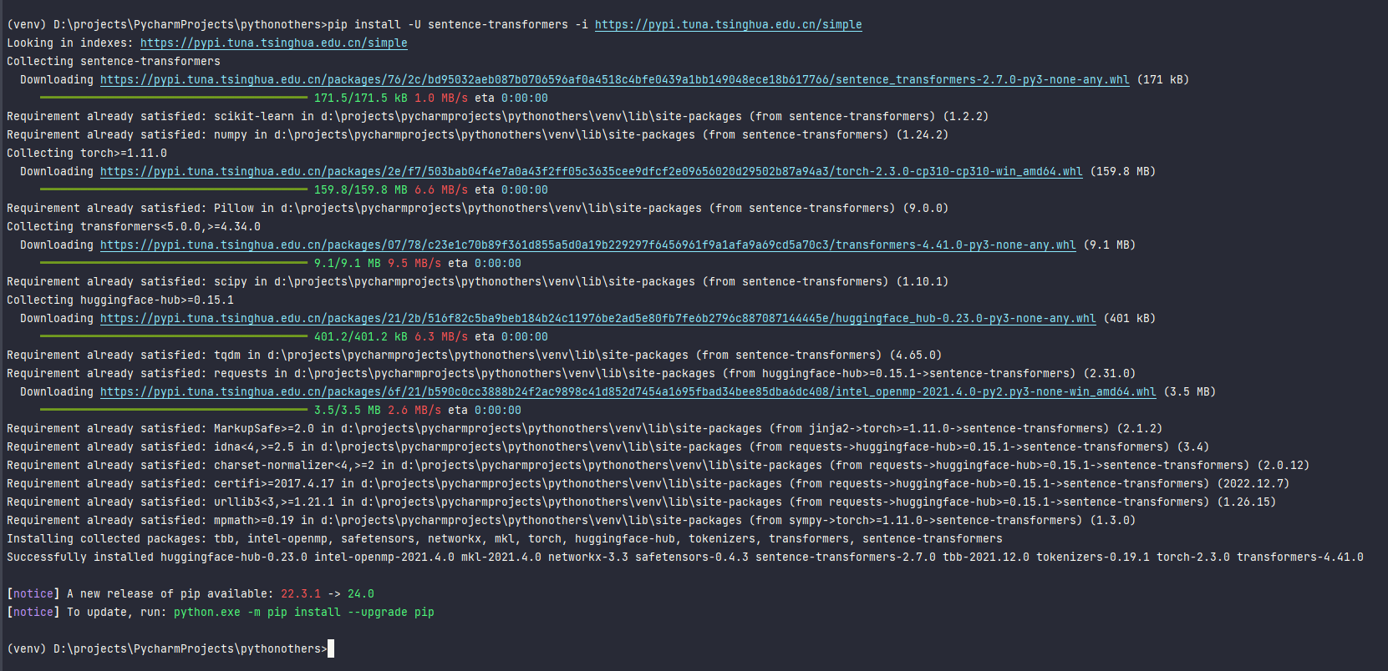The height and width of the screenshot is (671, 1388).
Task: Click the 159.8 MB torch download progress bar
Action: pyautogui.click(x=174, y=190)
